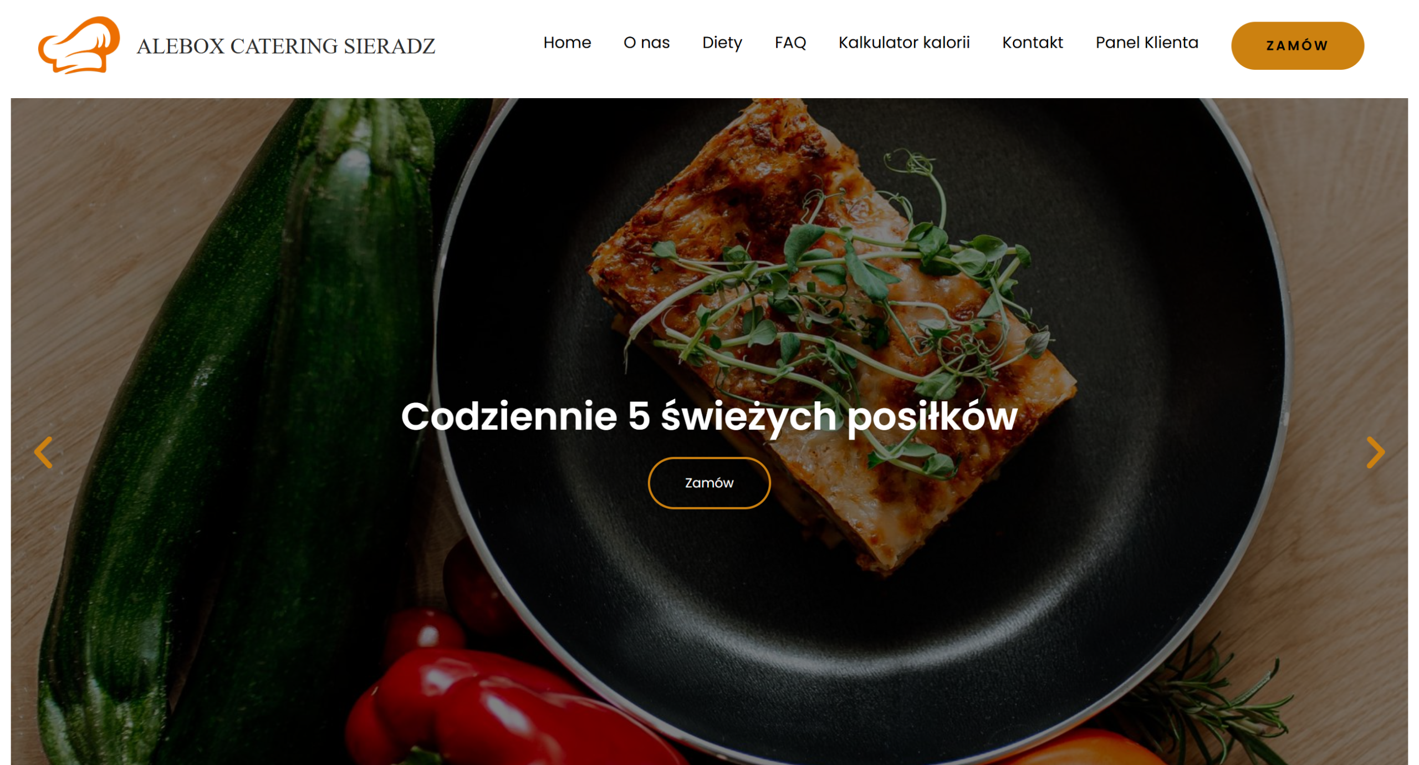The image size is (1419, 765).
Task: Open the Home menu item
Action: (x=566, y=43)
